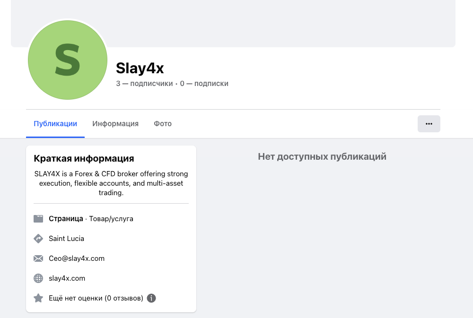Click the Краткая информация heading
The height and width of the screenshot is (318, 473).
[x=84, y=159]
